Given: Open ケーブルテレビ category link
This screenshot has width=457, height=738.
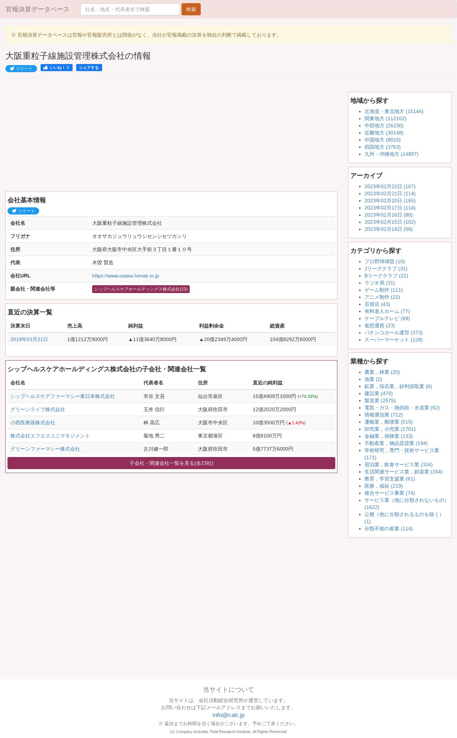Looking at the screenshot, I should 387,318.
